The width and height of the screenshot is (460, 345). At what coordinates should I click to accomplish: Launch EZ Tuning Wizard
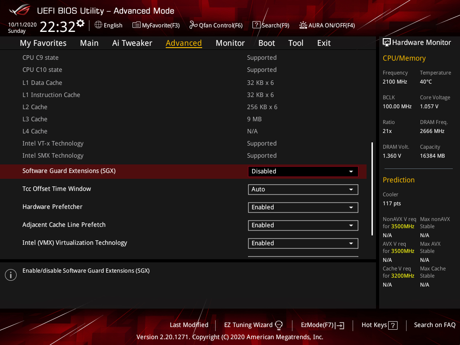coord(253,325)
